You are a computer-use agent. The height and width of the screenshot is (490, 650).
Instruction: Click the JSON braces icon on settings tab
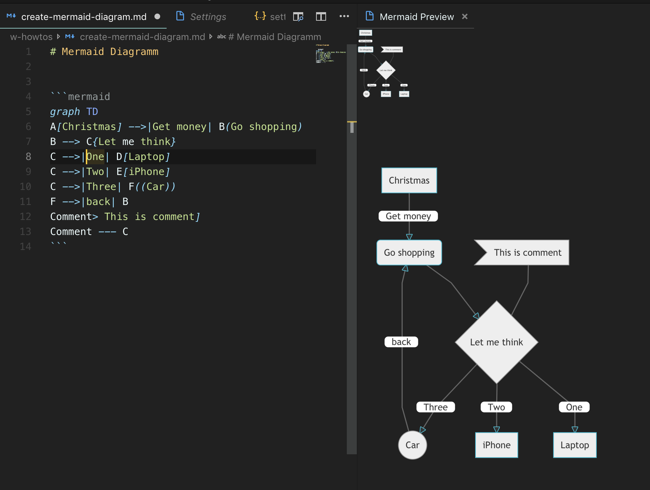260,16
